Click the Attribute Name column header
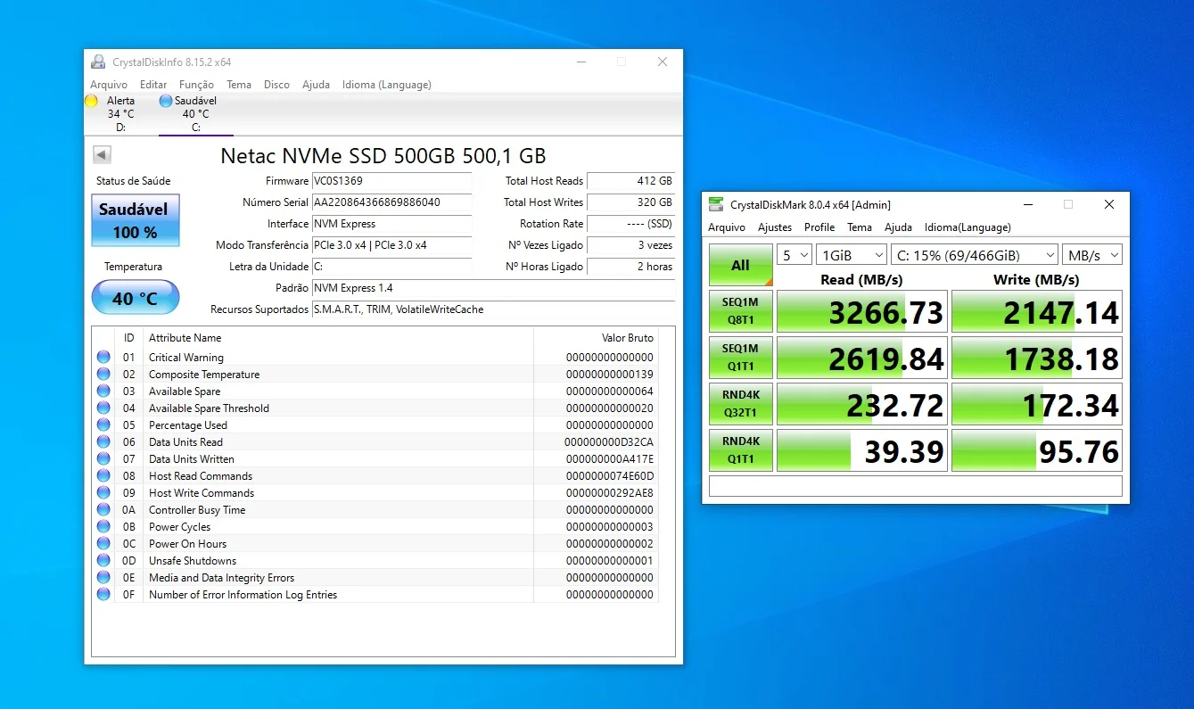Image resolution: width=1194 pixels, height=709 pixels. click(x=338, y=338)
